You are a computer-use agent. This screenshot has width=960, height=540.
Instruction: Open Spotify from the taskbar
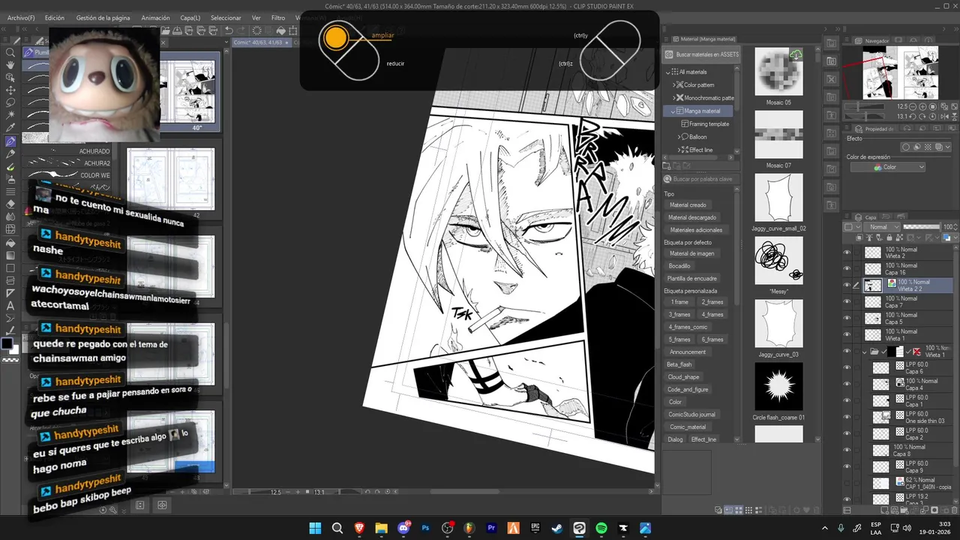[601, 528]
